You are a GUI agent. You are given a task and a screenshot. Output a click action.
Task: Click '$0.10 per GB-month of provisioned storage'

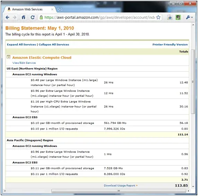pos(62,123)
